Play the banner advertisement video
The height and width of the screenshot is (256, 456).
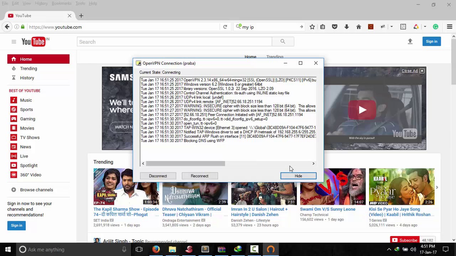pos(362,110)
